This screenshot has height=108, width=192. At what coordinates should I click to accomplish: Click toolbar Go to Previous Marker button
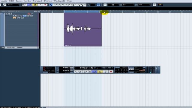click(x=23, y=5)
